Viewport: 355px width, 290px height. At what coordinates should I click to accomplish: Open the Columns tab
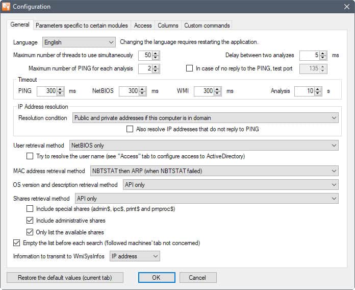pos(168,26)
